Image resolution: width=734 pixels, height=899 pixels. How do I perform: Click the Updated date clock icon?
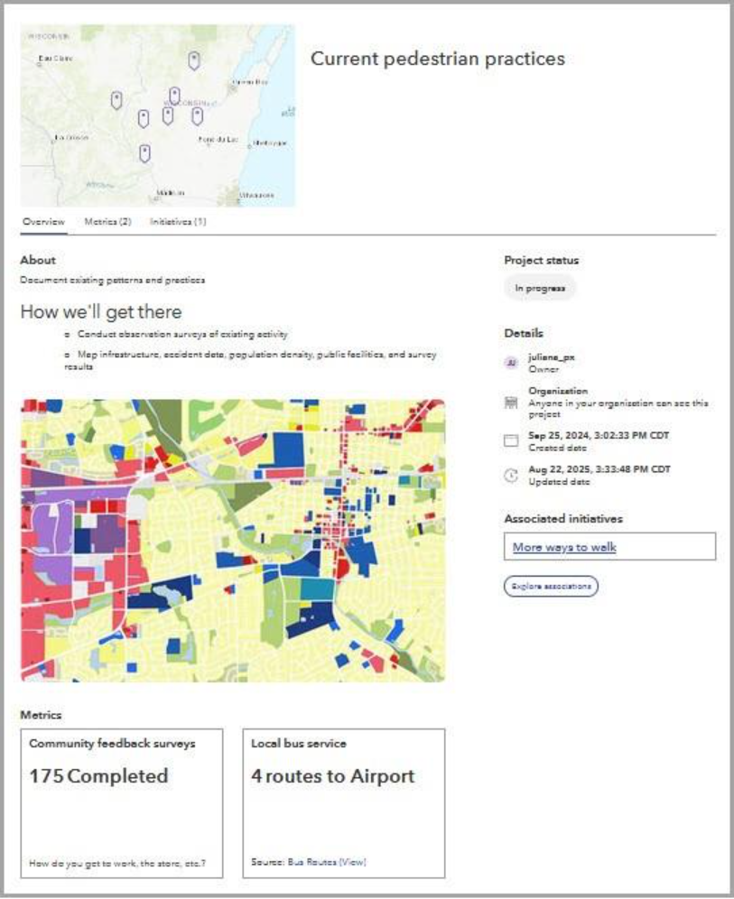[x=511, y=475]
